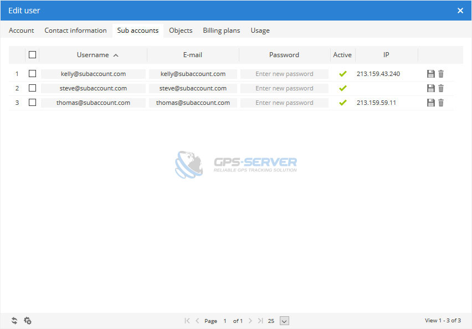Image resolution: width=472 pixels, height=329 pixels.
Task: Save changes for thomas@subaccount.com row
Action: click(430, 103)
